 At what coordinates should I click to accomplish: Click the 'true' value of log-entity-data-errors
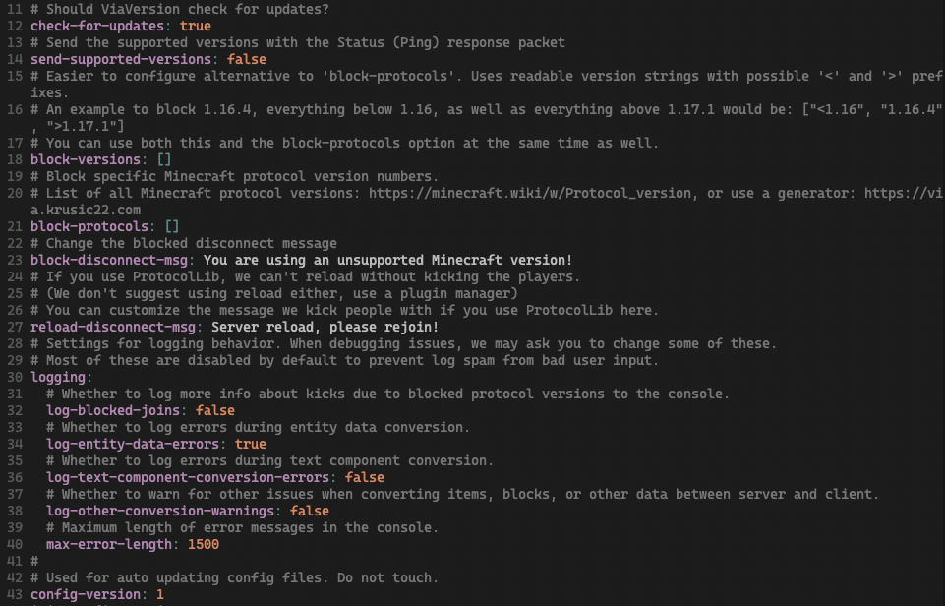(251, 444)
